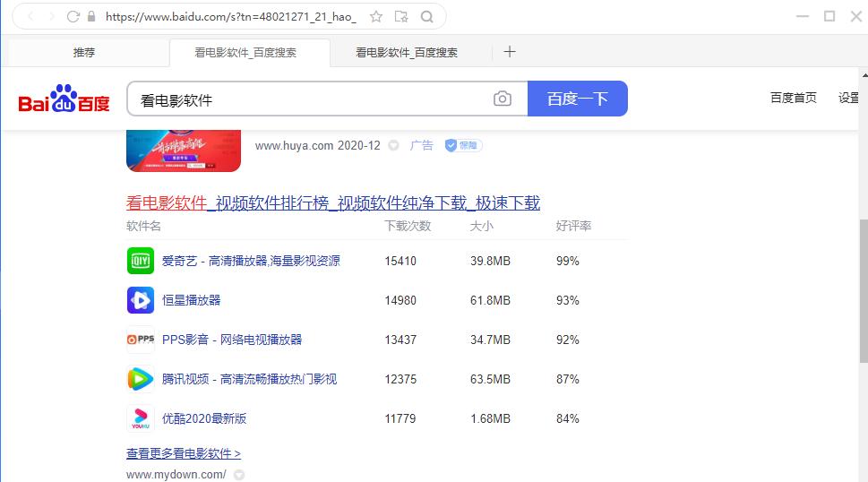The height and width of the screenshot is (482, 868).
Task: Click the 保障 shield badge
Action: (x=463, y=145)
